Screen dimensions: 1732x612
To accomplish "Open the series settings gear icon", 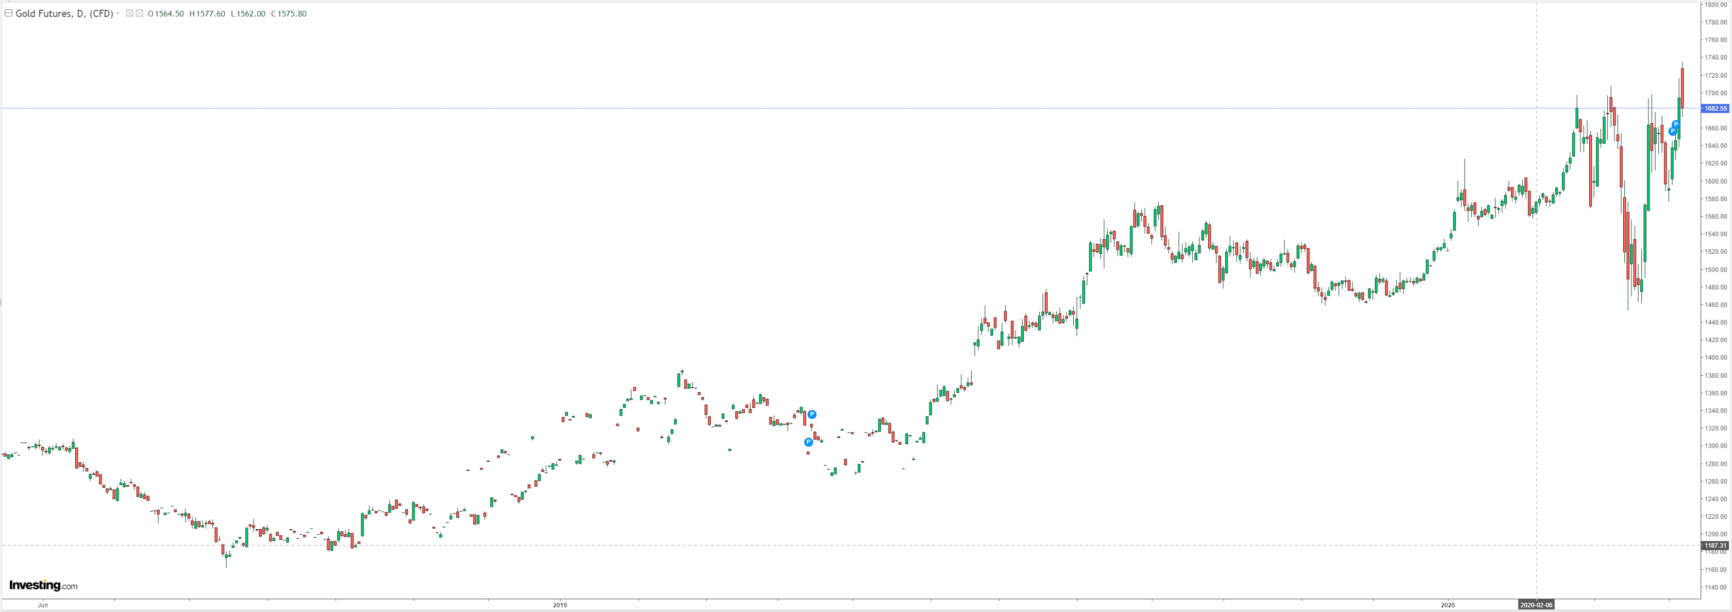I will (x=139, y=13).
